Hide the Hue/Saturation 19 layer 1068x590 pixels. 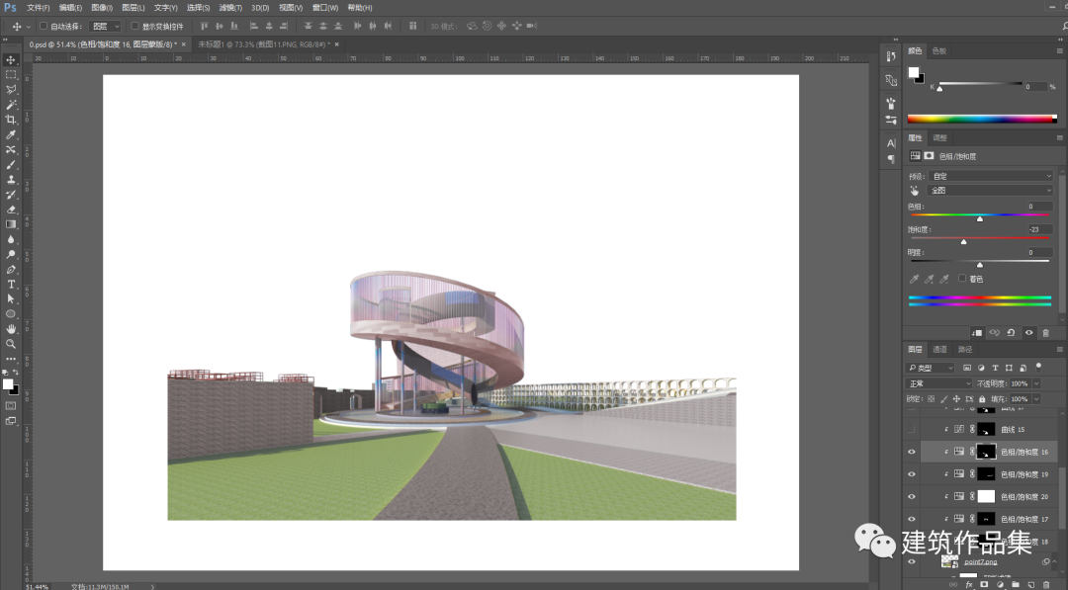912,474
